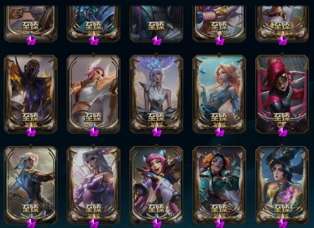Open the black-haired woman with pink gem card
Image resolution: width=314 pixels, height=228 pixels.
click(282, 185)
